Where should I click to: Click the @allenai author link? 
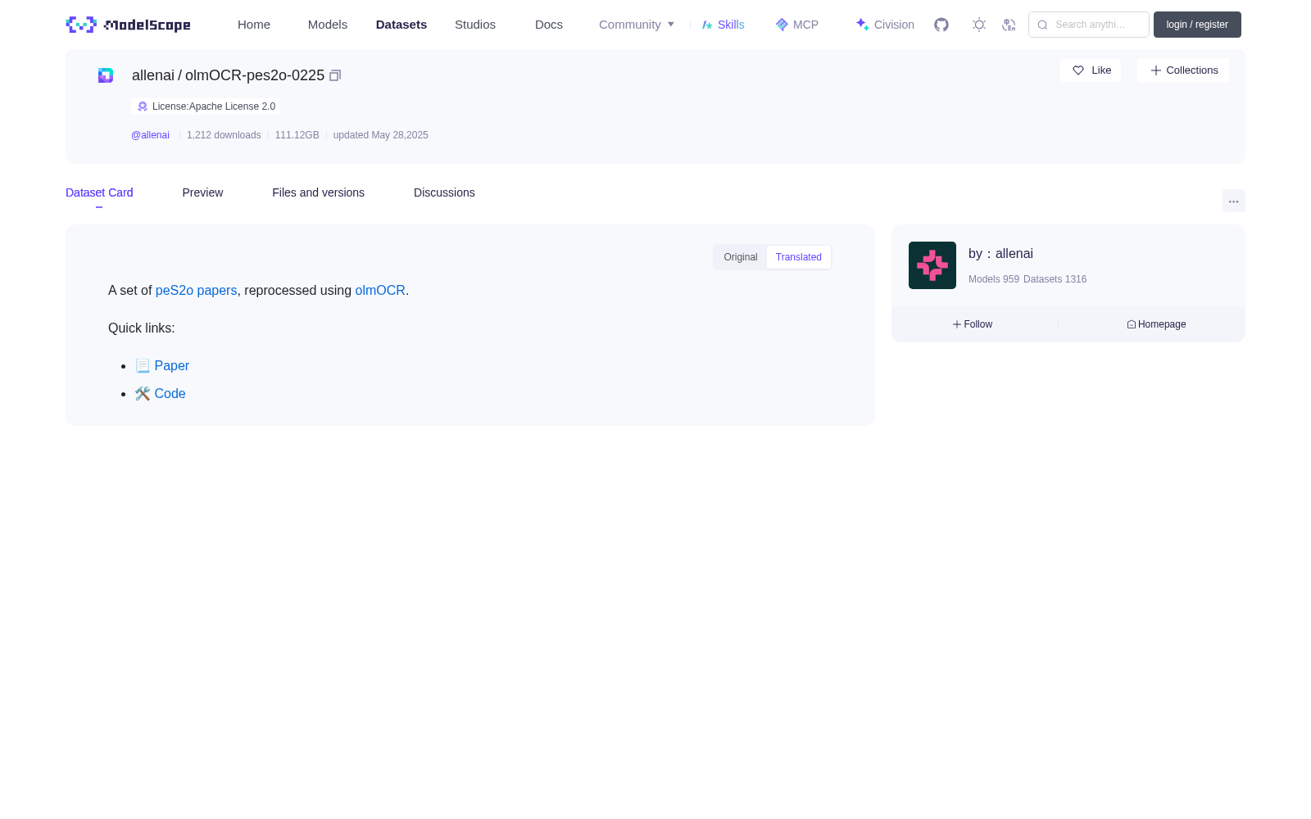click(x=150, y=135)
